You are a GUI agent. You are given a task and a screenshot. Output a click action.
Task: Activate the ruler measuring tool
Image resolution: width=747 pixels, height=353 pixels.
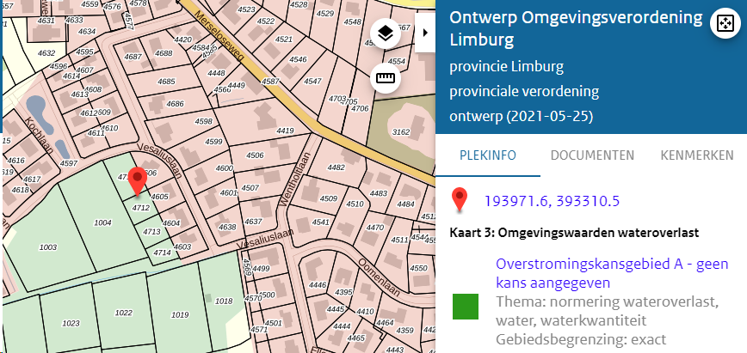(386, 78)
